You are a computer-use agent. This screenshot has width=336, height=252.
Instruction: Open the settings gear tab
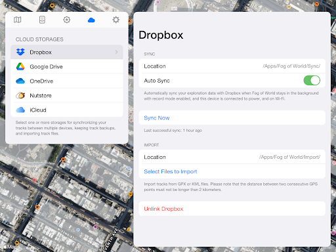pos(116,20)
